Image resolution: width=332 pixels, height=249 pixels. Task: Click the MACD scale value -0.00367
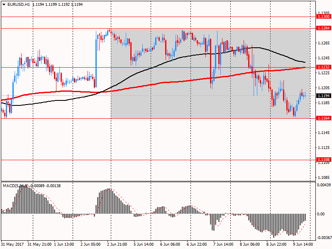[x=324, y=238]
